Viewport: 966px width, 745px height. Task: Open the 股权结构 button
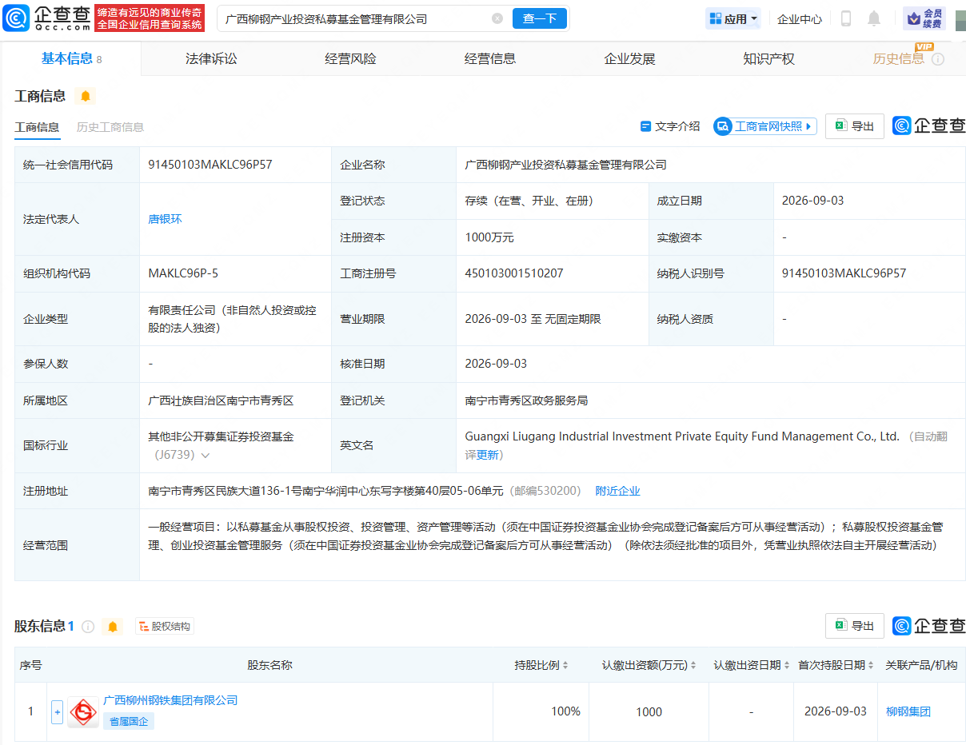click(x=165, y=627)
